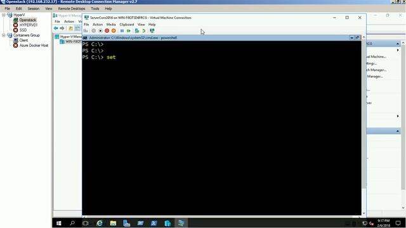
Task: Click the Start VM gray circle icon
Action: pos(93,31)
